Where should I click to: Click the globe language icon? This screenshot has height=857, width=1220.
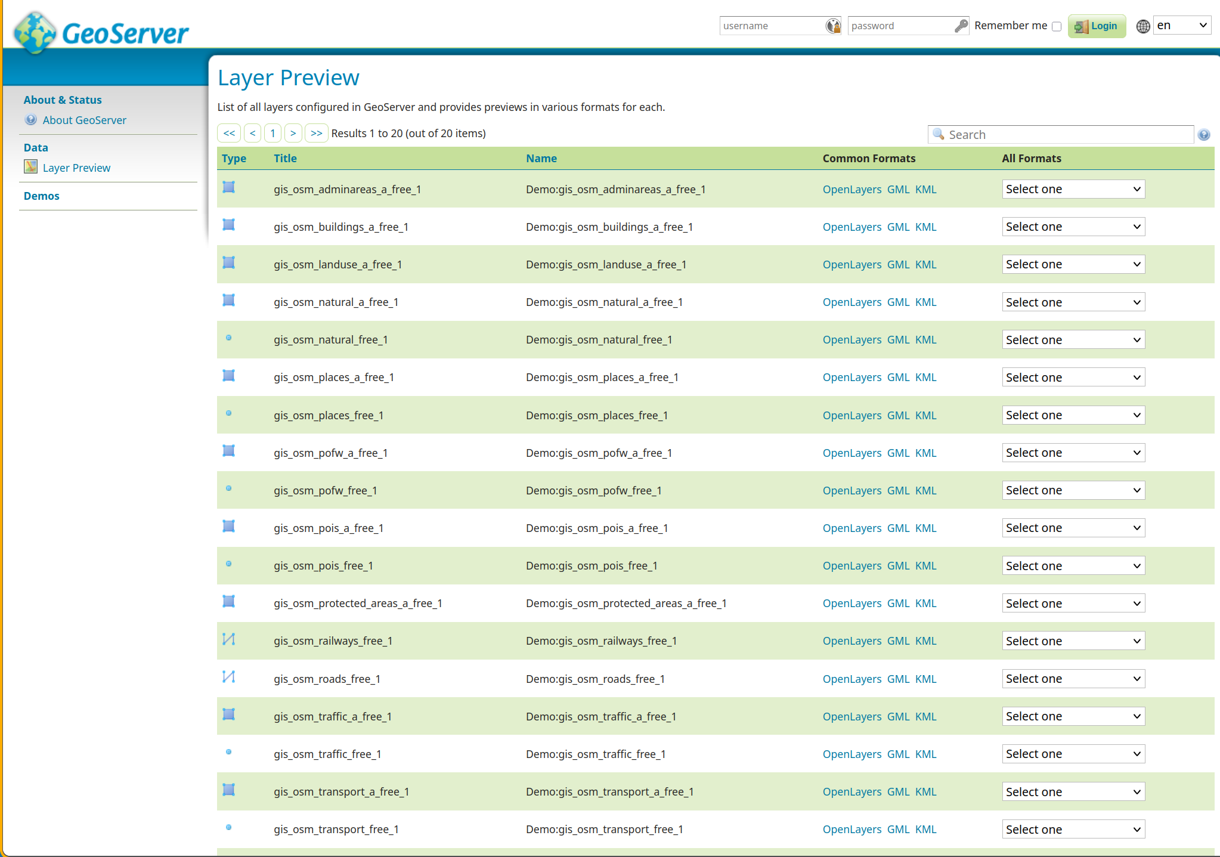pyautogui.click(x=1143, y=26)
